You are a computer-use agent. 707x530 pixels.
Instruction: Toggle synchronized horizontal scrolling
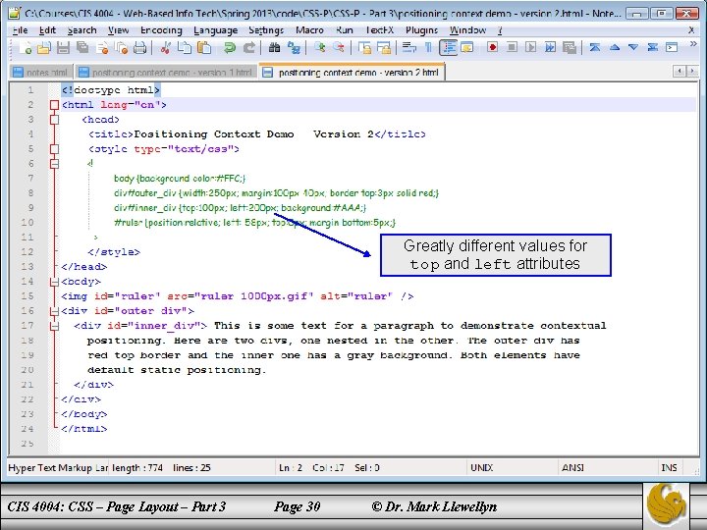(384, 47)
